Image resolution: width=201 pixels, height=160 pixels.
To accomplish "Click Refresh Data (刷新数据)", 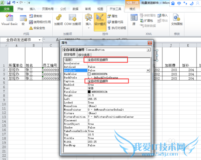I will pyautogui.click(x=148, y=26).
